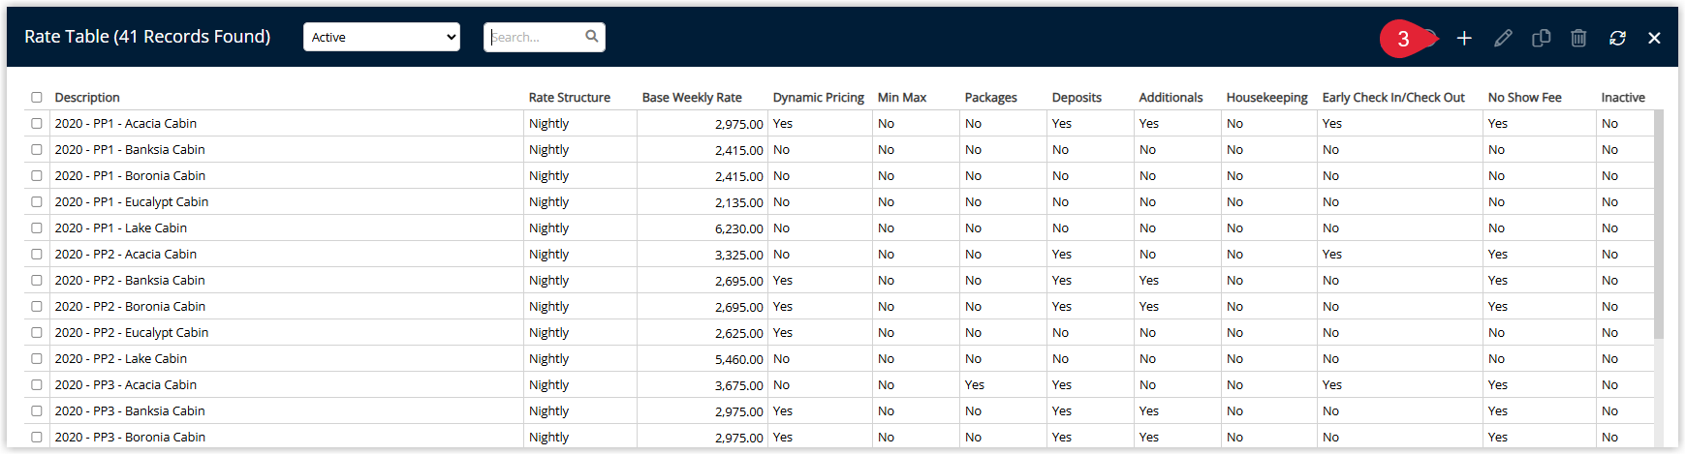This screenshot has width=1686, height=455.
Task: Sort by Early Check In/Check Out header
Action: (x=1393, y=98)
